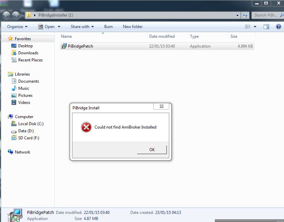The width and height of the screenshot is (284, 222).
Task: Sort by the Date modified column
Action: pos(162,36)
